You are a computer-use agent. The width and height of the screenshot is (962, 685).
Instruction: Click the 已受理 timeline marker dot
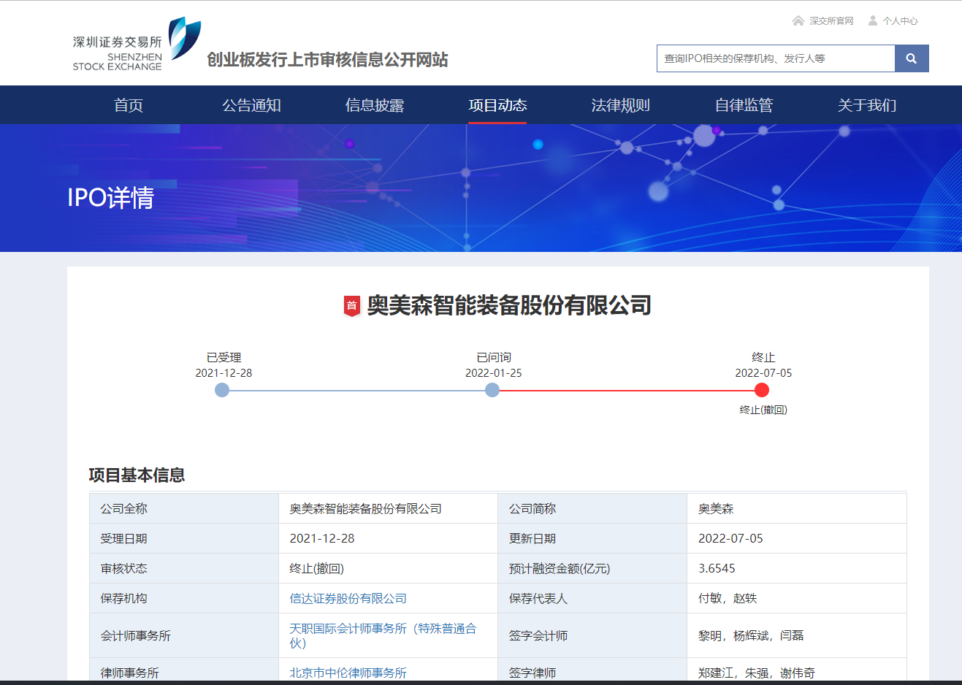click(222, 390)
